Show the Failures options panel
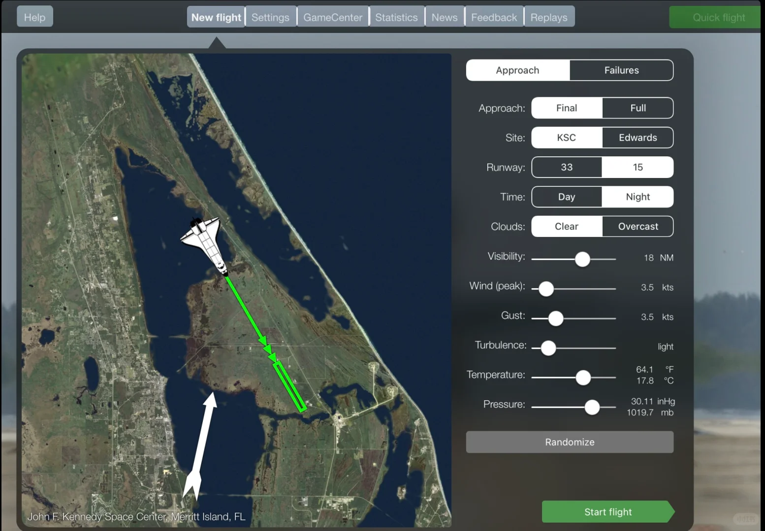The height and width of the screenshot is (531, 765). pos(622,70)
